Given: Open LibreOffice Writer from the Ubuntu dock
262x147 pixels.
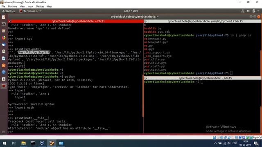Looking at the screenshot, I should tap(4, 58).
